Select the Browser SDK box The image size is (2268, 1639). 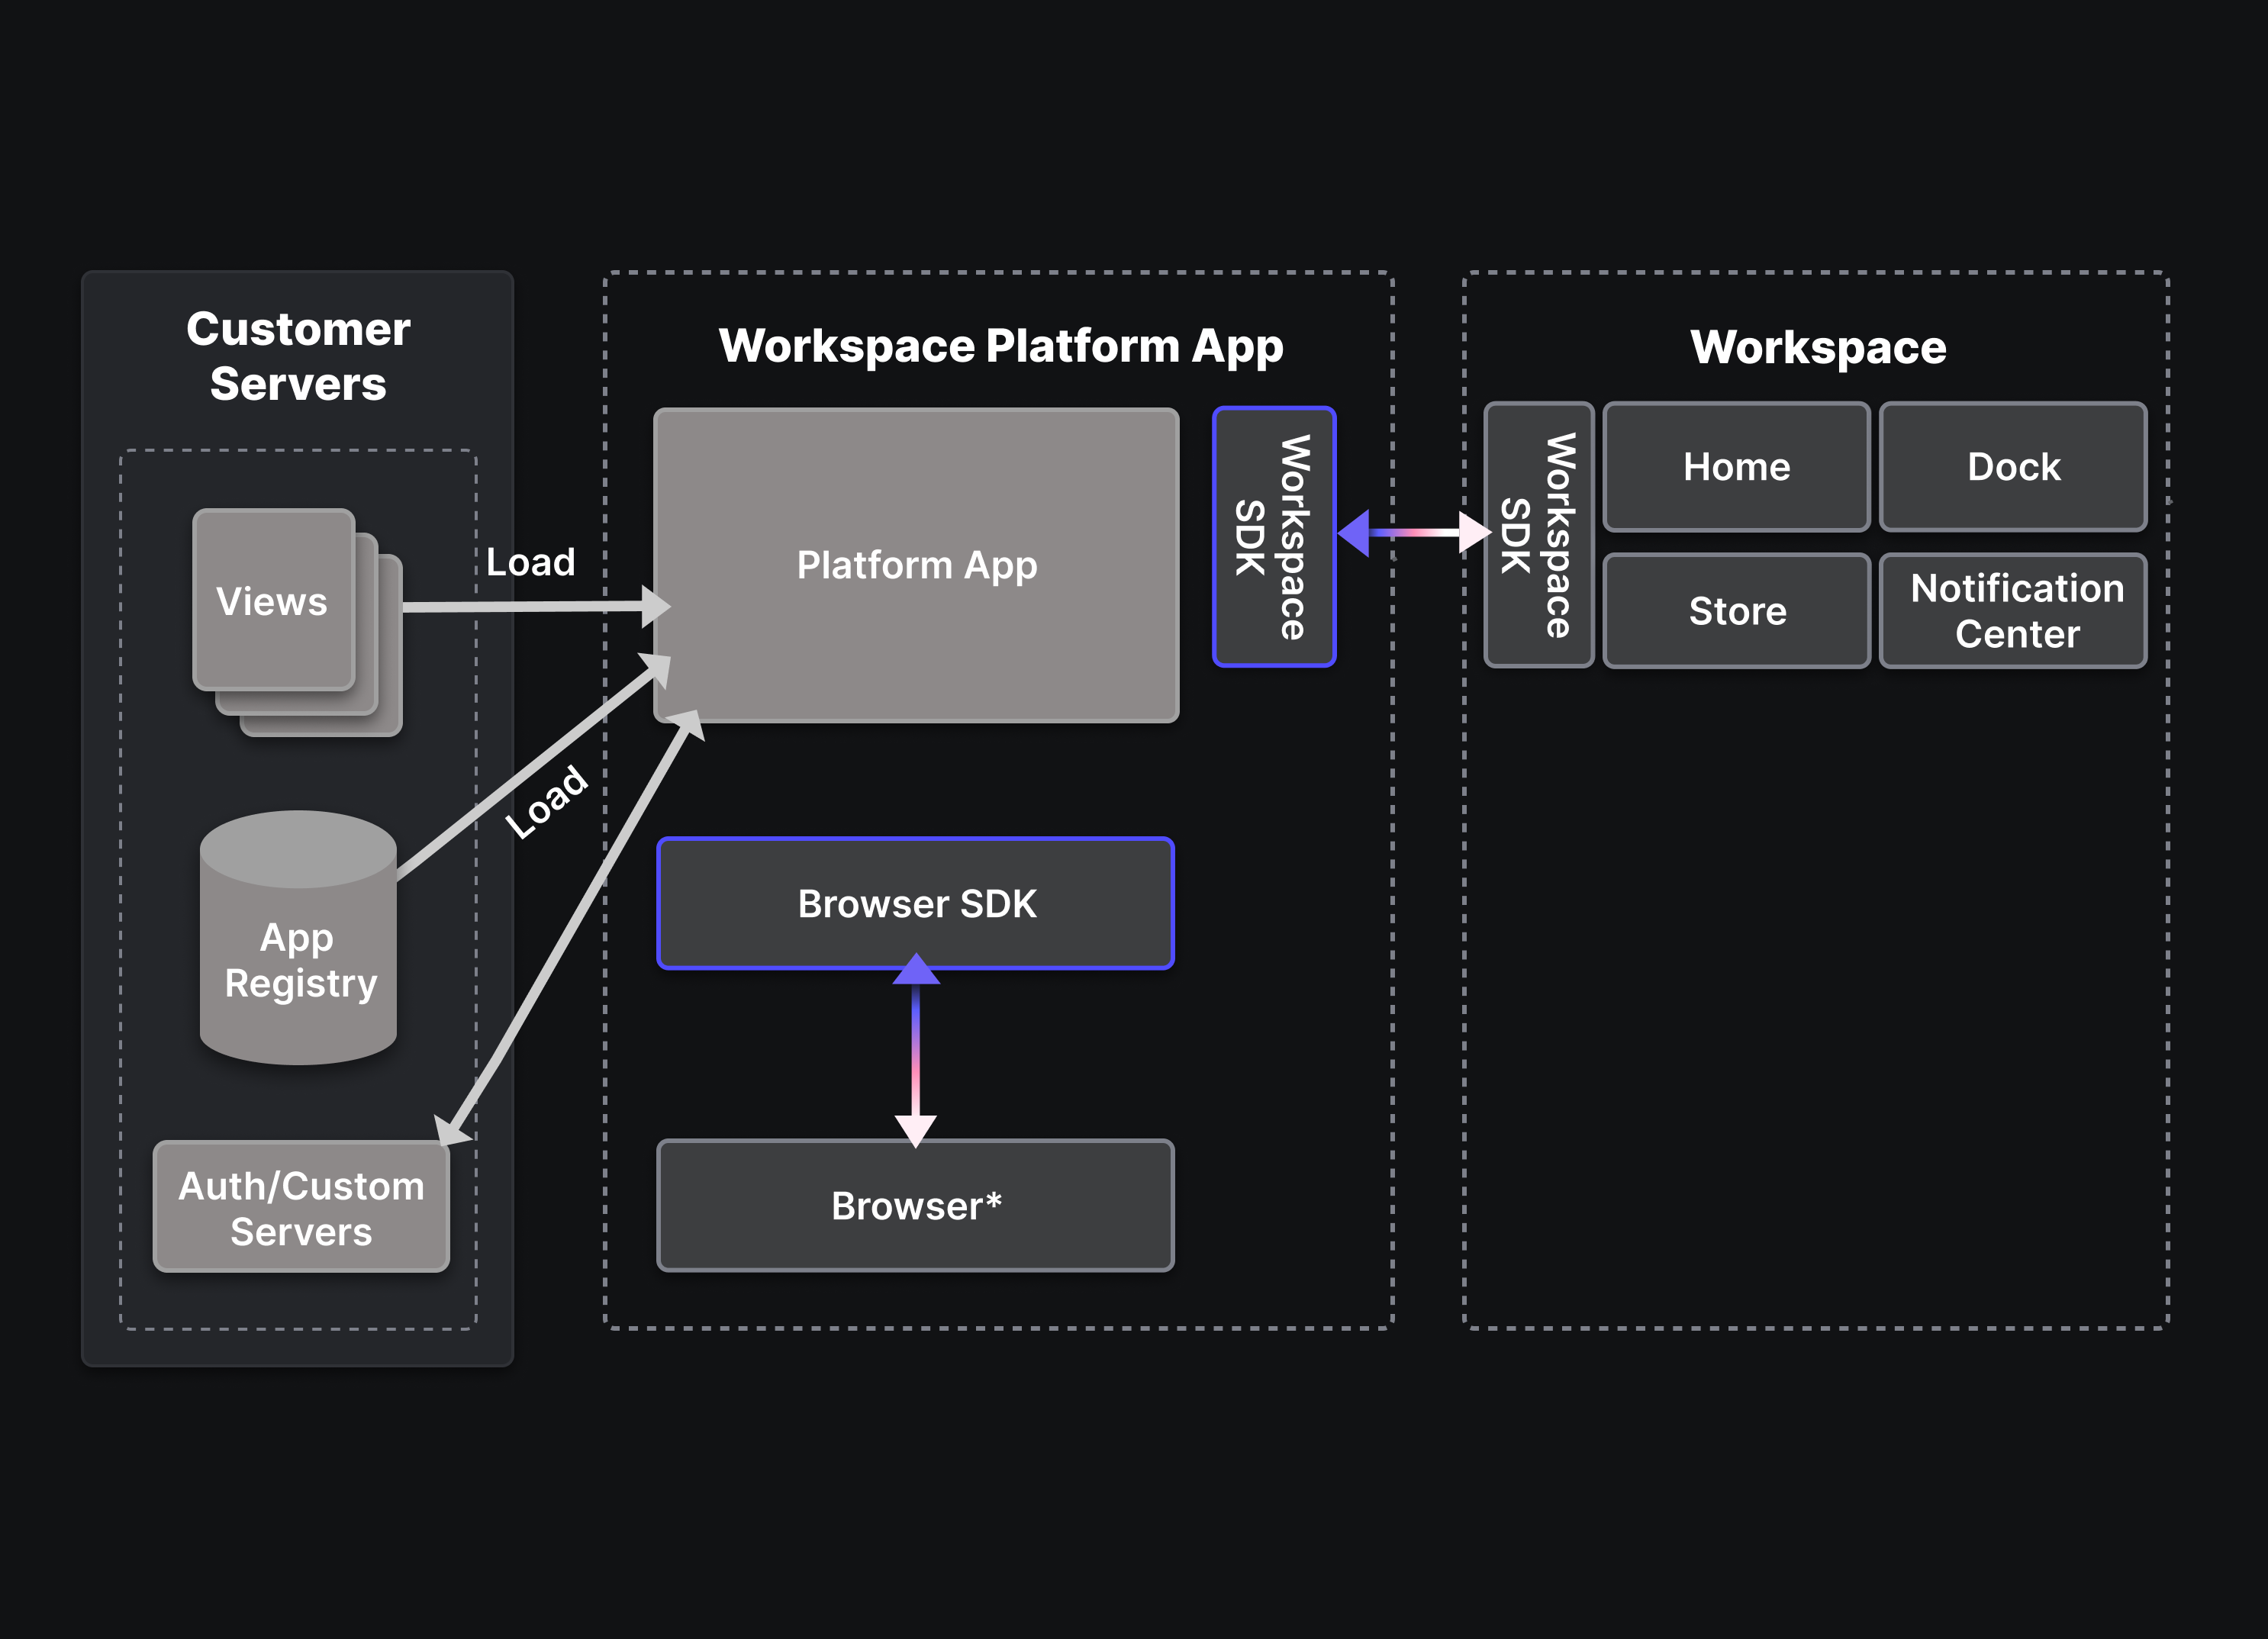916,903
